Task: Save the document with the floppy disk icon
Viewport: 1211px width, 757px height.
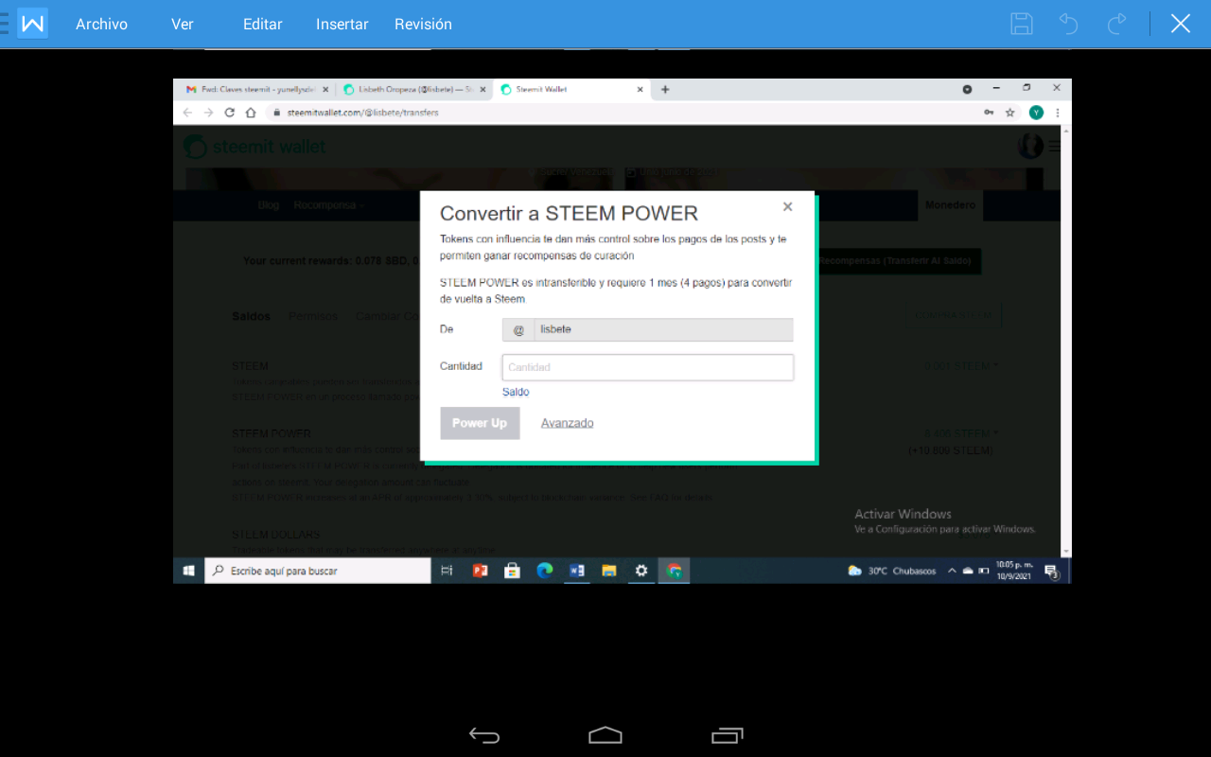Action: click(x=1022, y=24)
